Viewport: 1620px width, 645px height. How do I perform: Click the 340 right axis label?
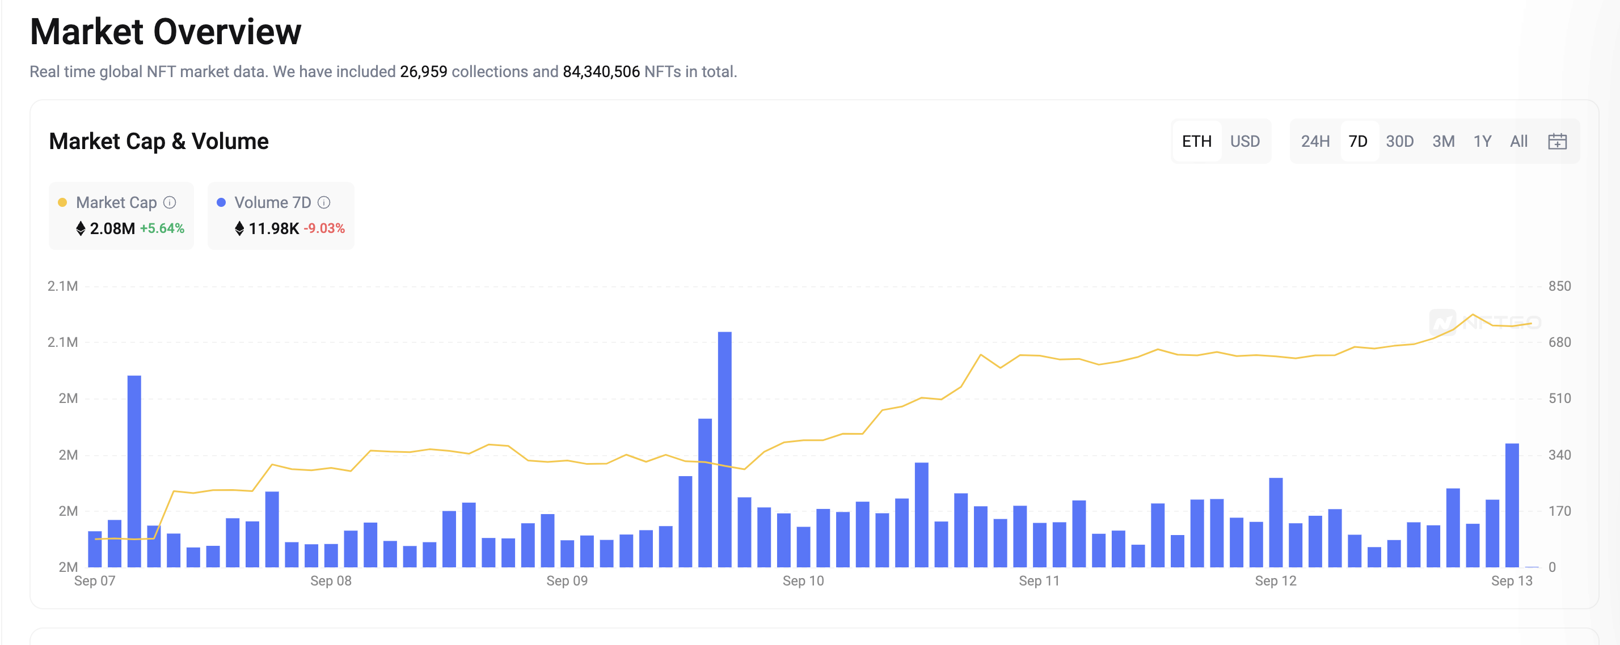(x=1560, y=455)
